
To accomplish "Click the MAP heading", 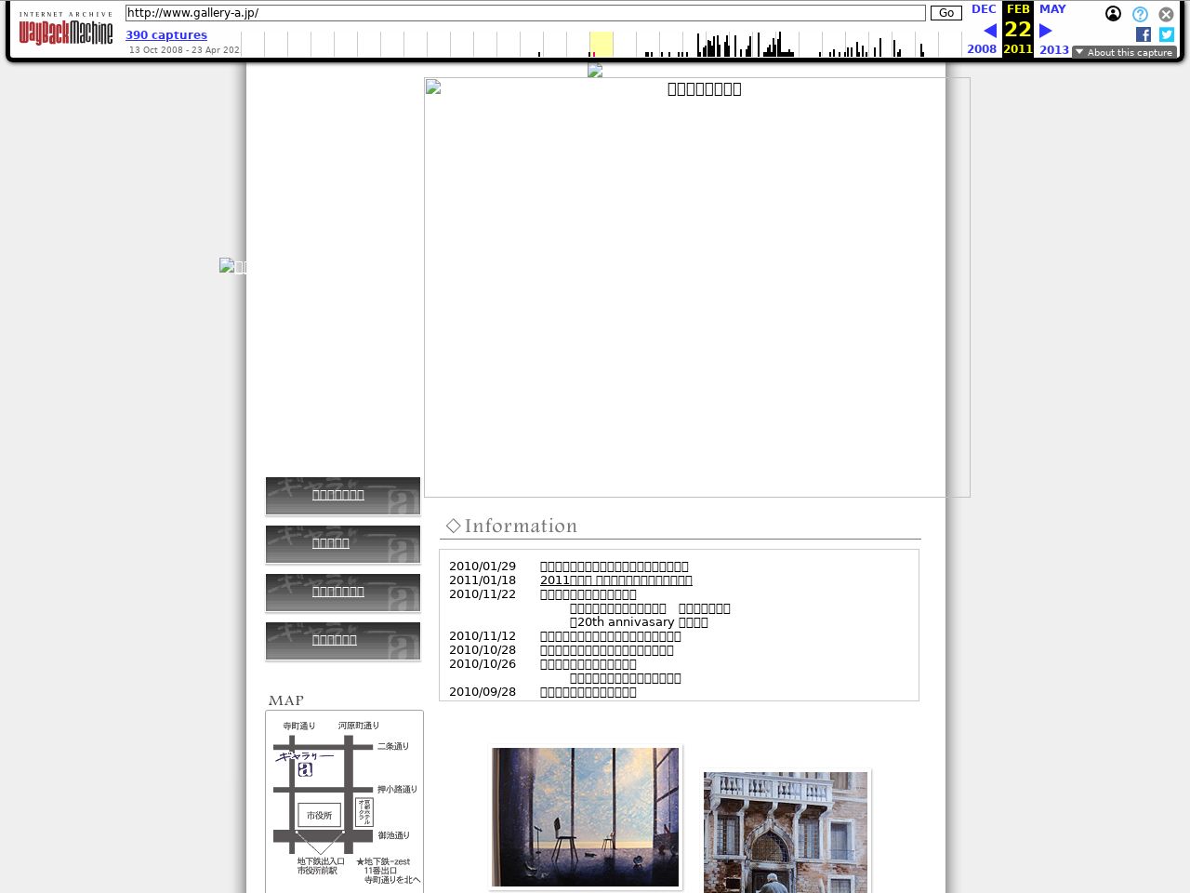I will (285, 700).
